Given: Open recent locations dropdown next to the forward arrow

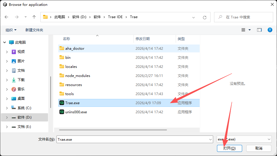Looking at the screenshot, I should (25, 17).
